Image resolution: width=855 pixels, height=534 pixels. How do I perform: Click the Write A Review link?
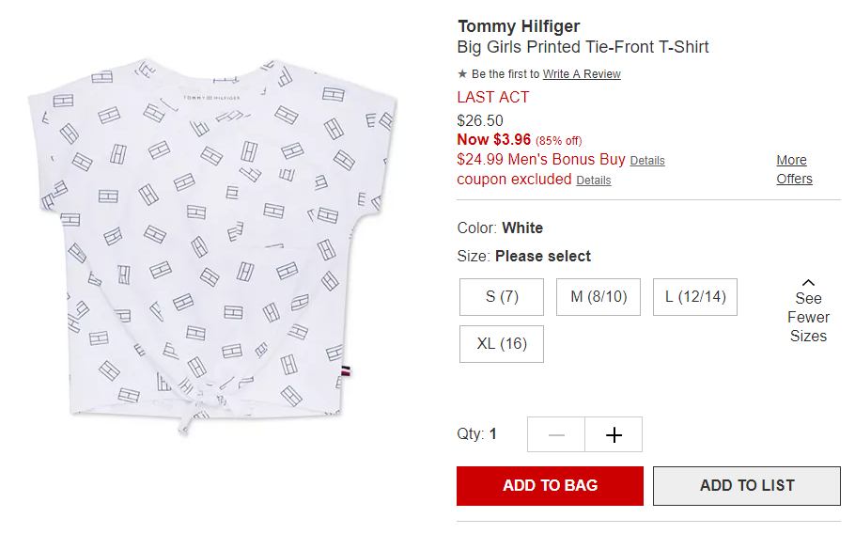582,74
